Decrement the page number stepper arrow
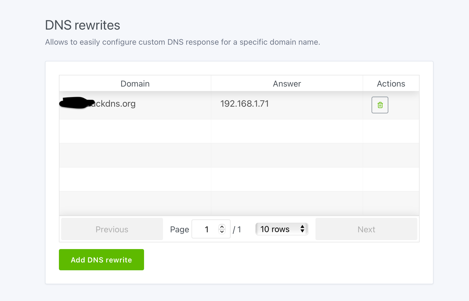Screen dimensions: 469x301 point(222,231)
